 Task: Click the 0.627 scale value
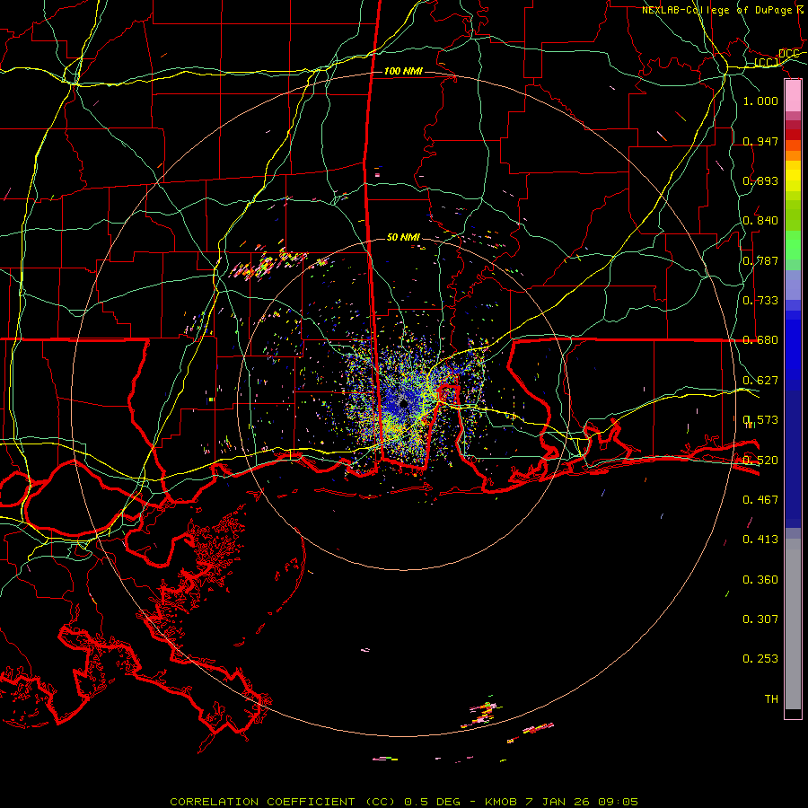click(760, 381)
